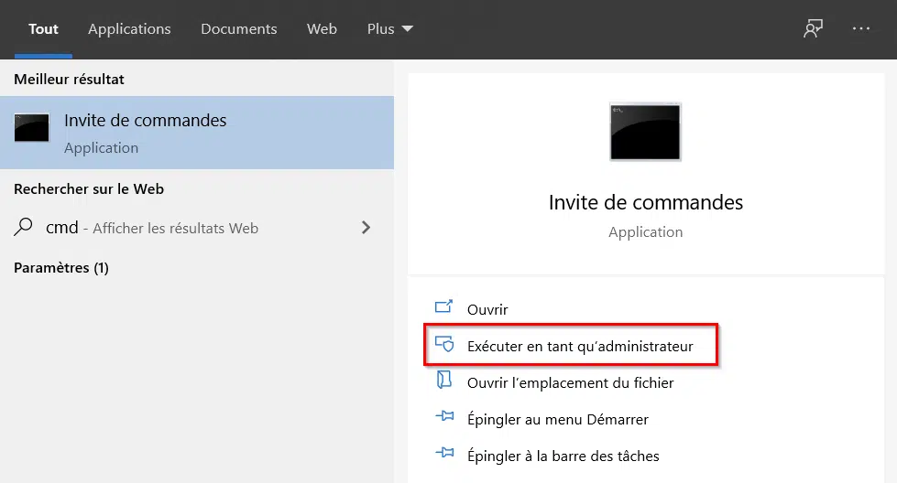Select the Web filter tab

pyautogui.click(x=322, y=28)
